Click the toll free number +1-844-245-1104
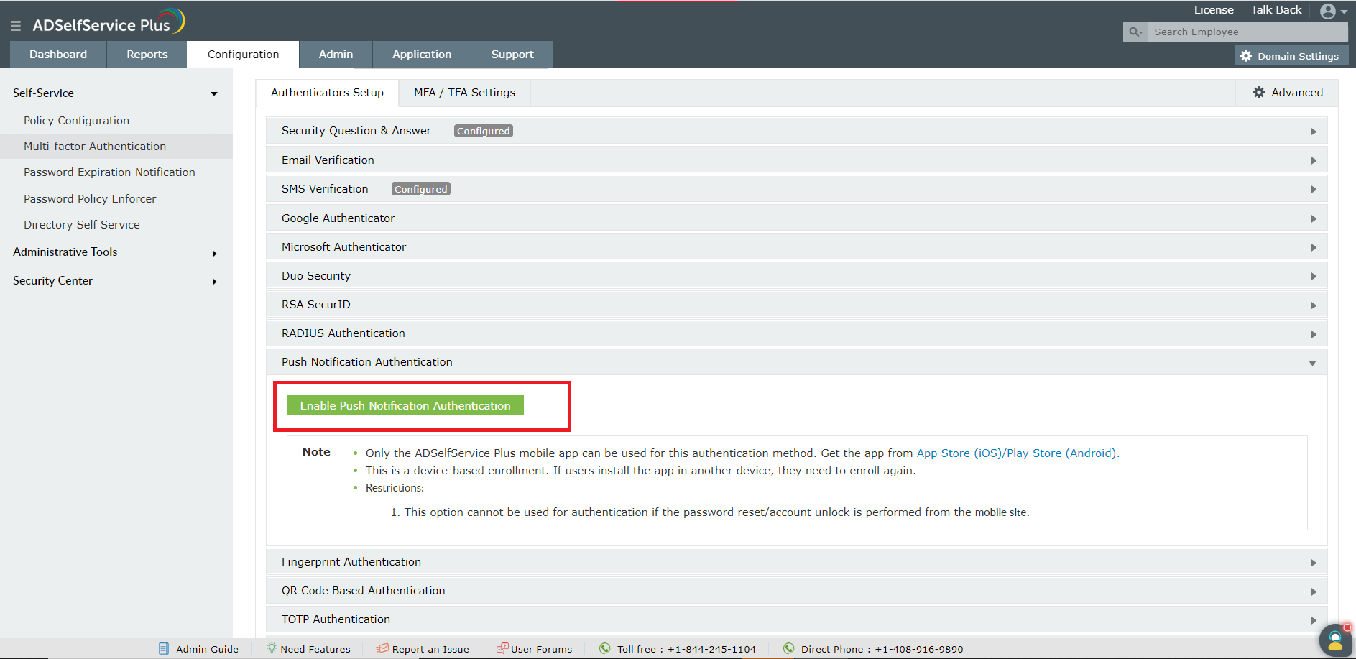 coord(711,649)
